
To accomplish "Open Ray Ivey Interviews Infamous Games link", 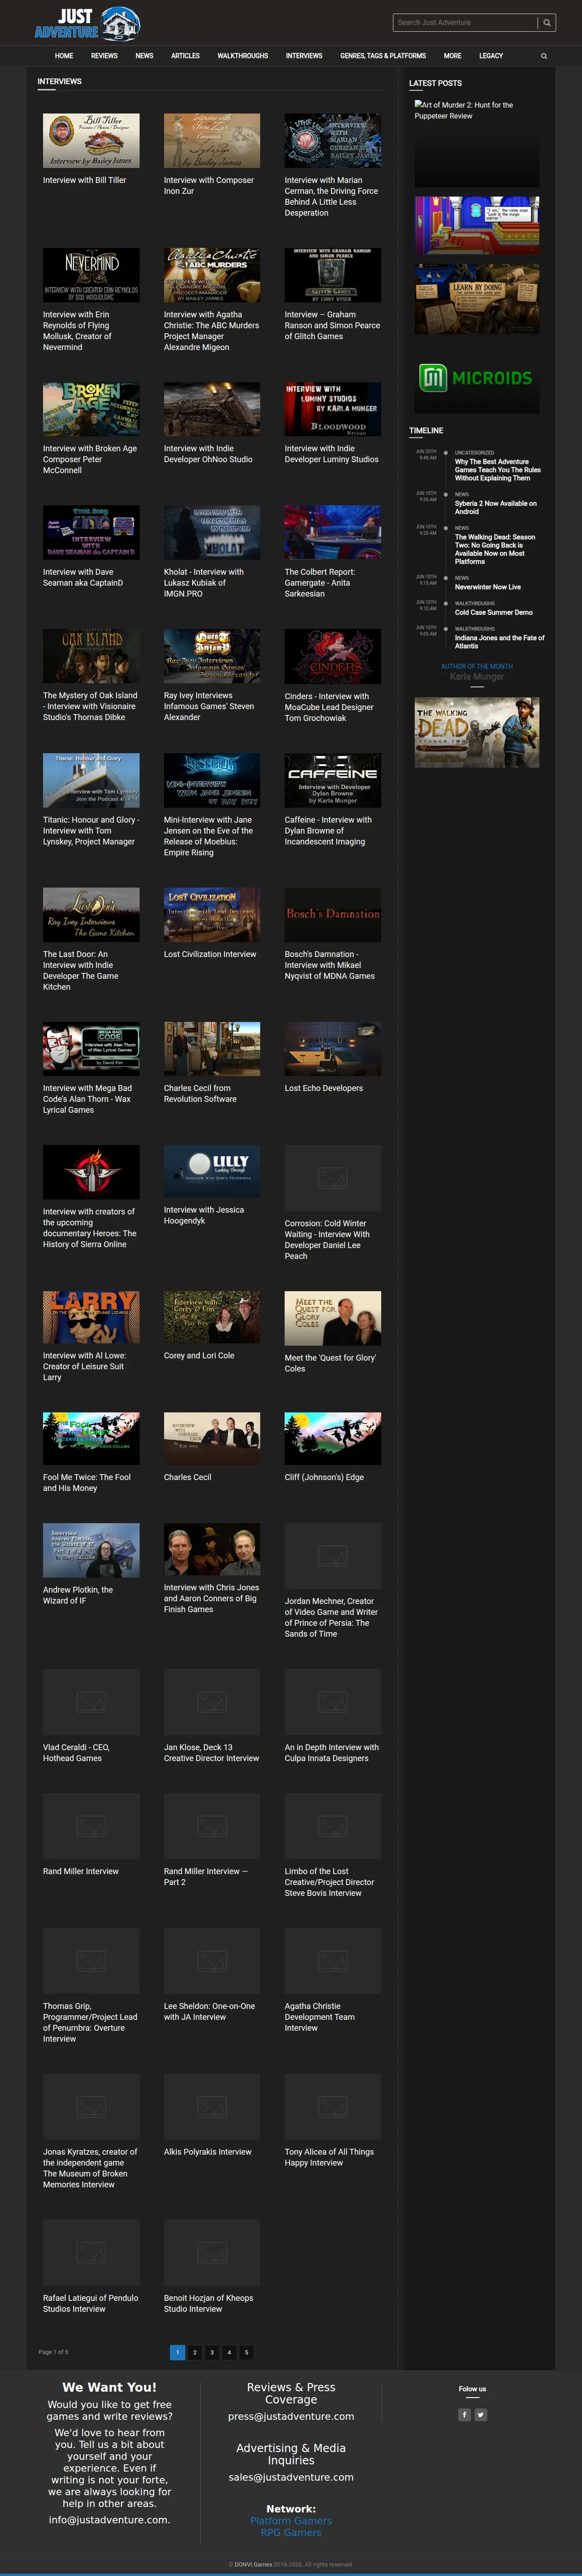I will coord(209,706).
